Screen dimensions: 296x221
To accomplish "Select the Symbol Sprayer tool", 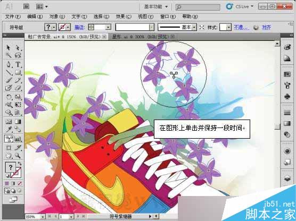I will [9, 139].
